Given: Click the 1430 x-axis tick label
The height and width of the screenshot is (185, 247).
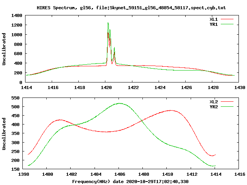Looking at the screenshot, I should 240,87.
